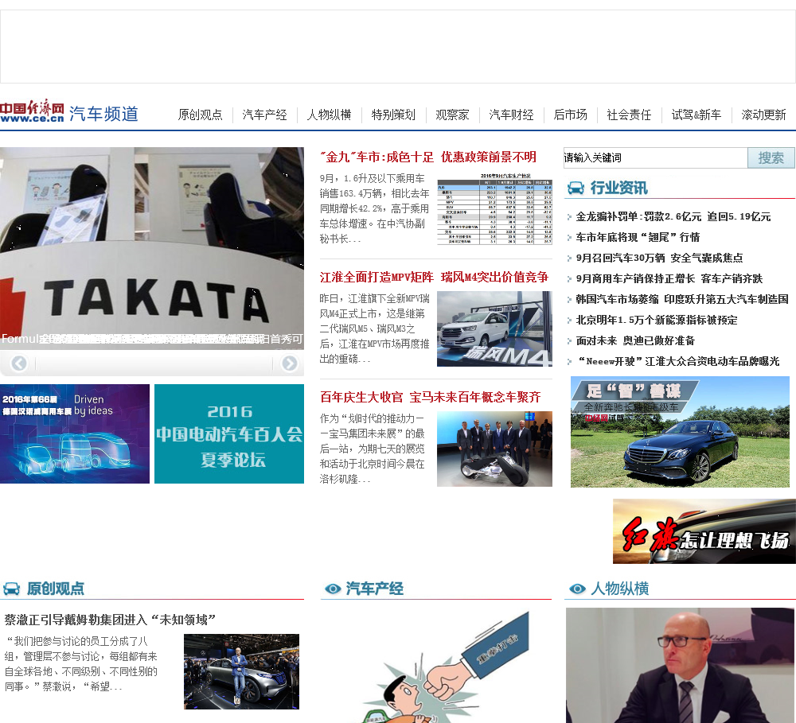This screenshot has height=723, width=796.
Task: Open 后市场 in the navigation bar
Action: [x=570, y=115]
